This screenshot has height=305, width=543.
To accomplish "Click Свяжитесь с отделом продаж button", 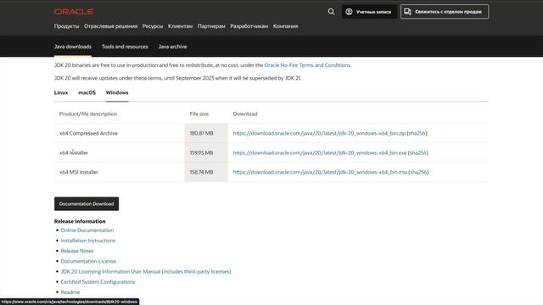I will (445, 12).
